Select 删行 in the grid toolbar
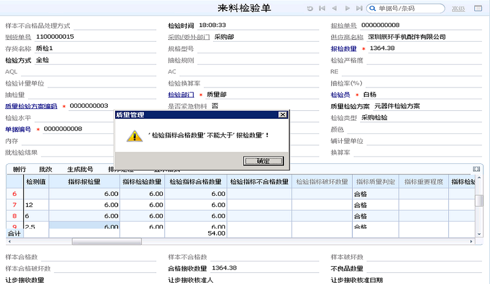 tap(20, 170)
